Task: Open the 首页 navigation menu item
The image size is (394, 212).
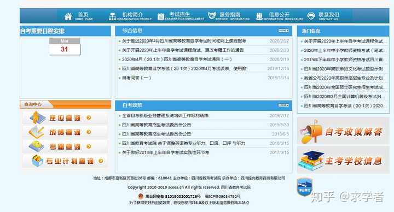Action: [84, 16]
